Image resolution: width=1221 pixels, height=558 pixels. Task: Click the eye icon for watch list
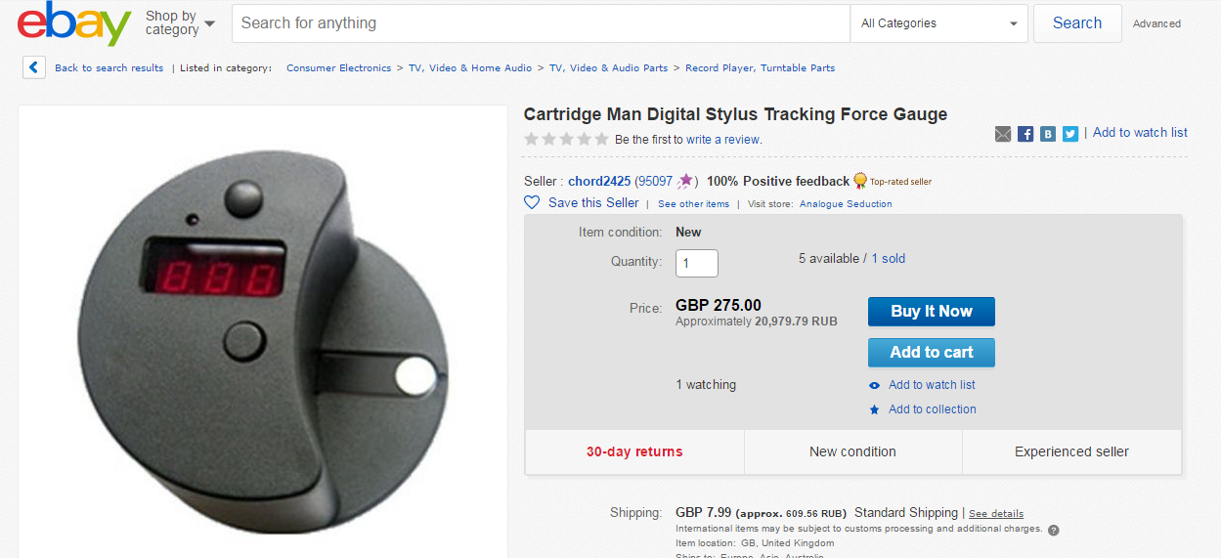[875, 385]
